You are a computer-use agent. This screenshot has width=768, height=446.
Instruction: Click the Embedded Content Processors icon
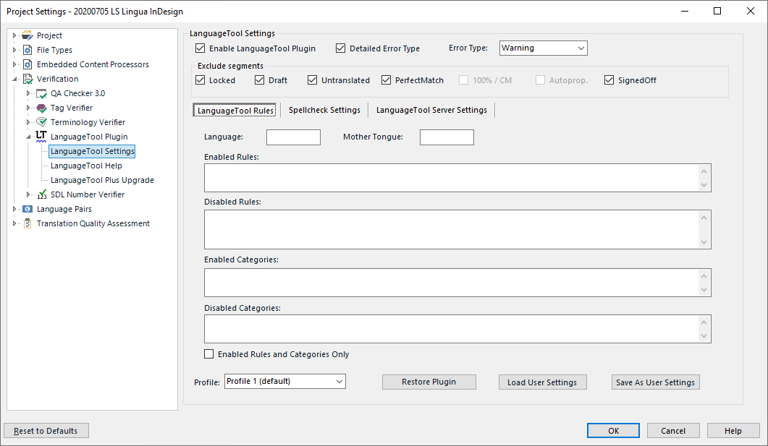point(28,64)
